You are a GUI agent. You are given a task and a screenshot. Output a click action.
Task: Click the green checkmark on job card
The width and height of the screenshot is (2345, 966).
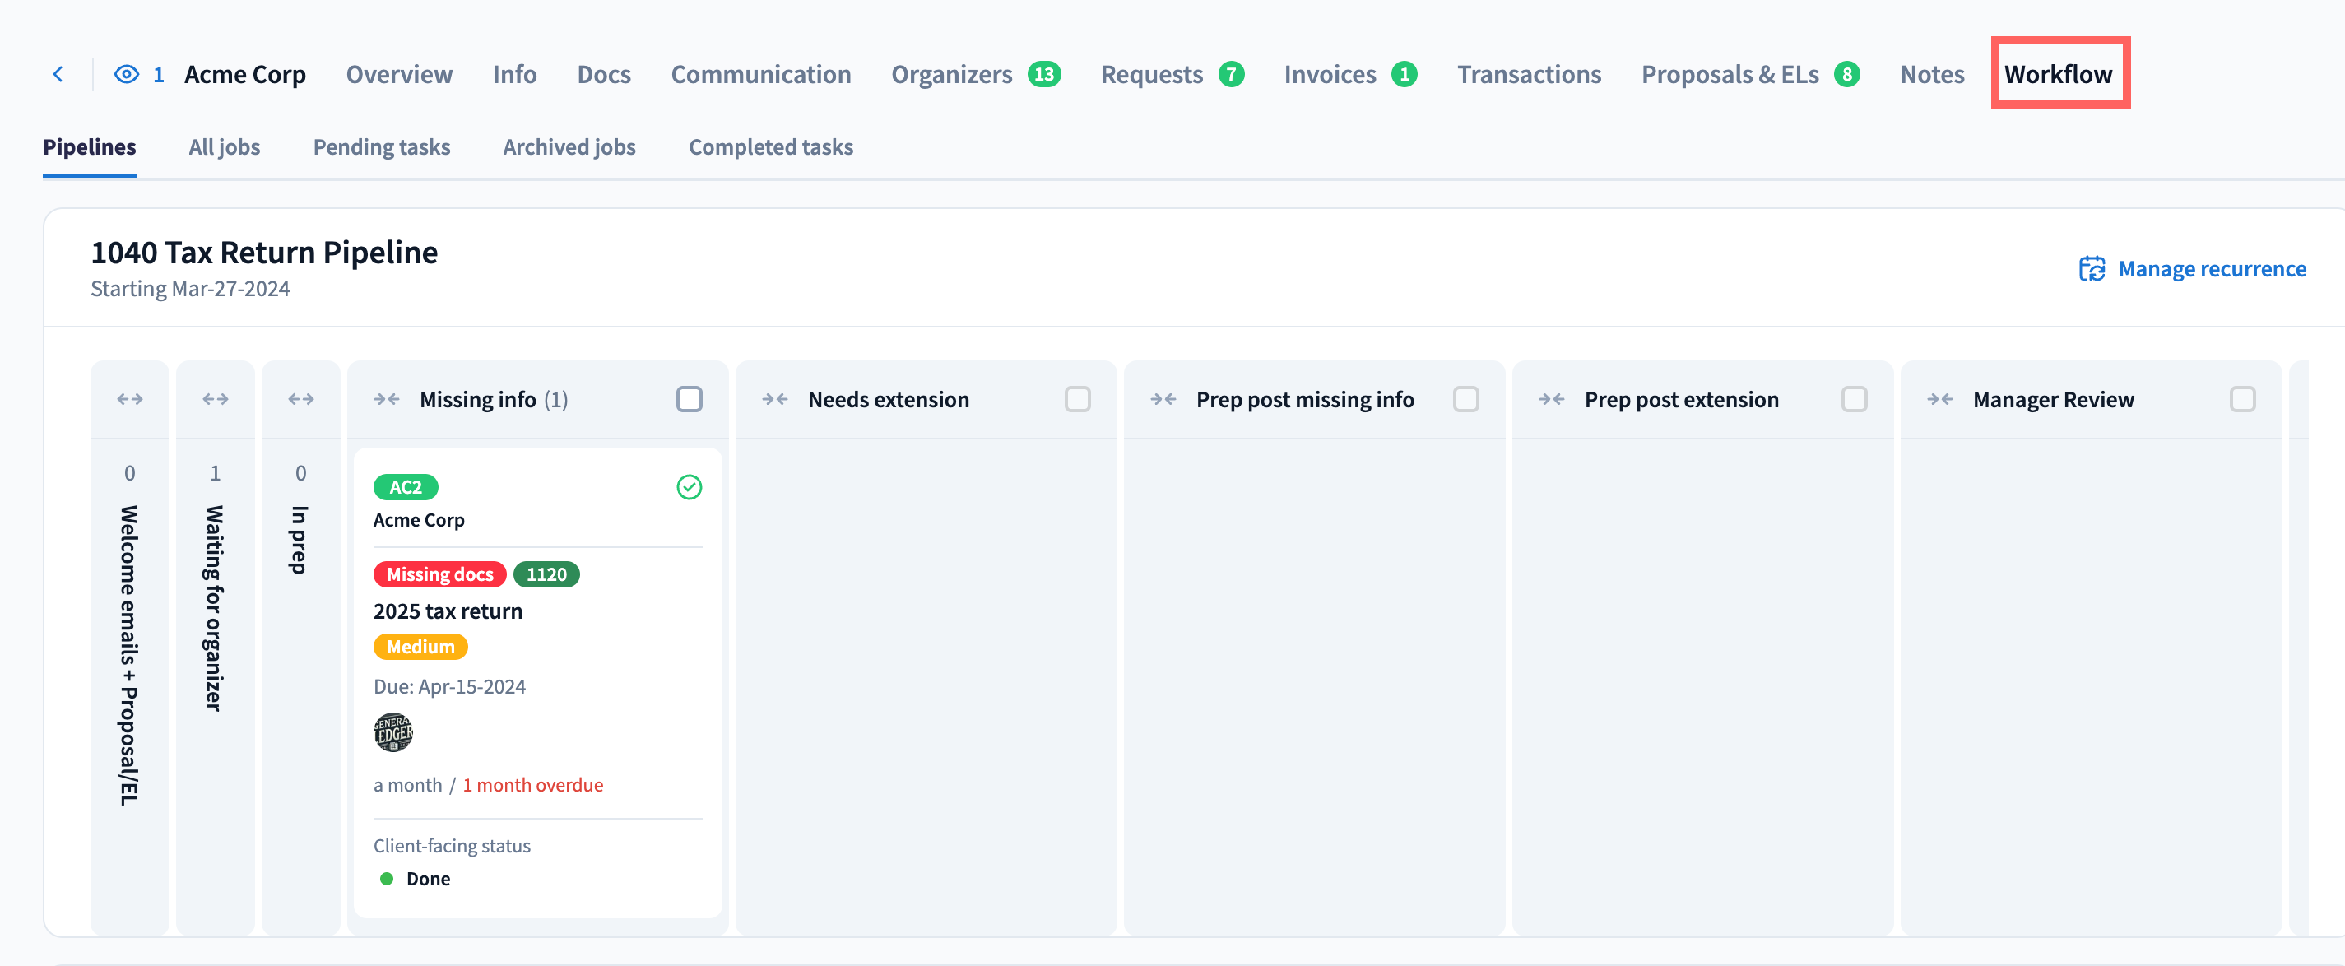tap(690, 487)
